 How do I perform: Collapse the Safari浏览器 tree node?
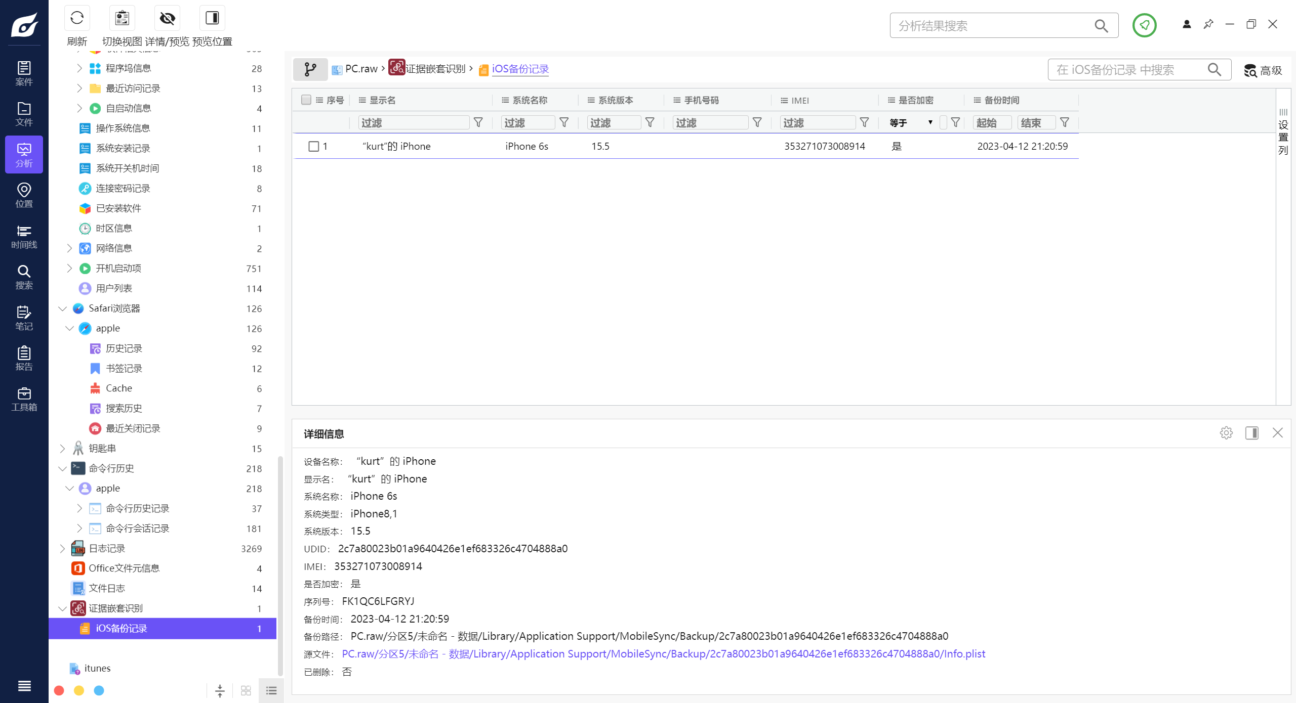(x=62, y=309)
